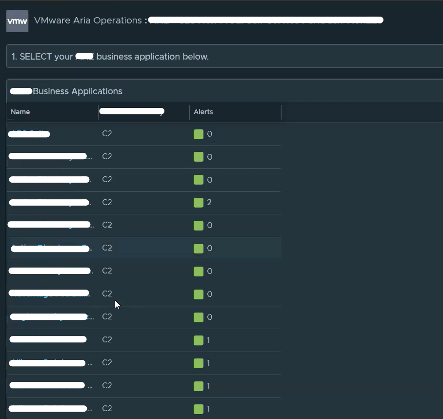Open the last visible application name link
Image resolution: width=443 pixels, height=419 pixels.
click(49, 408)
